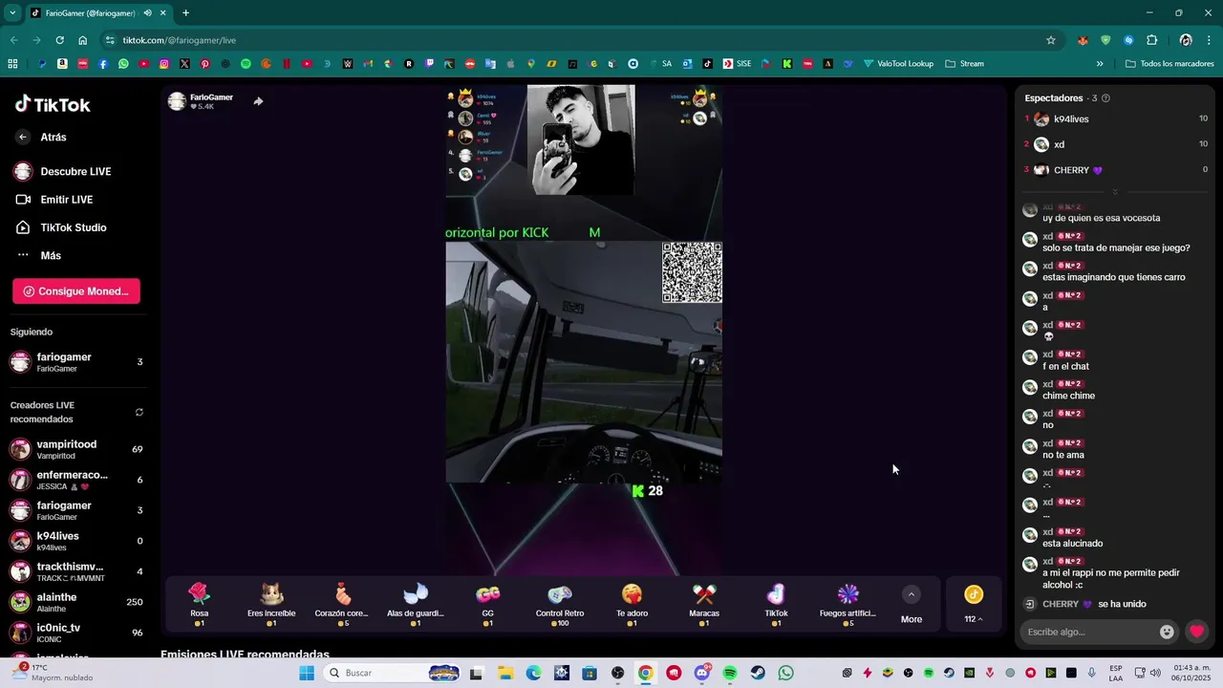Open Windows Start menu

click(x=307, y=673)
